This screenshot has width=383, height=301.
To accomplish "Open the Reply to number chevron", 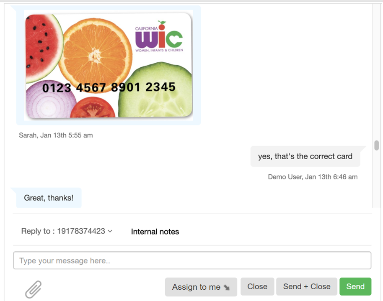I will (110, 231).
